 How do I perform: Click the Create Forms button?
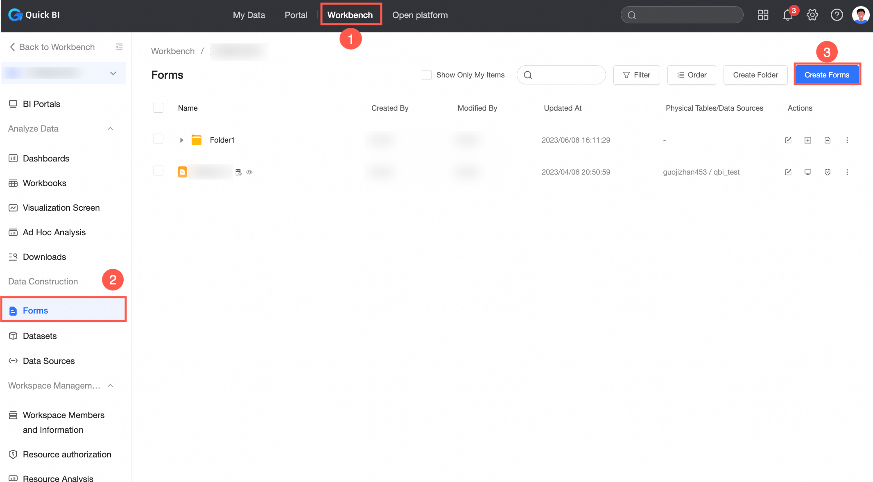click(827, 75)
